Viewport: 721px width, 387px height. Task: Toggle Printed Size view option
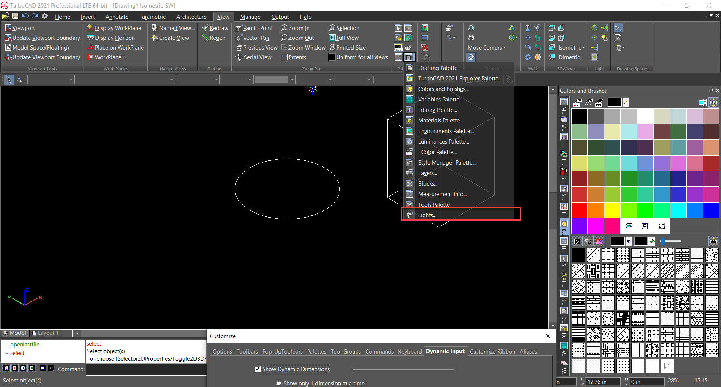pyautogui.click(x=347, y=48)
